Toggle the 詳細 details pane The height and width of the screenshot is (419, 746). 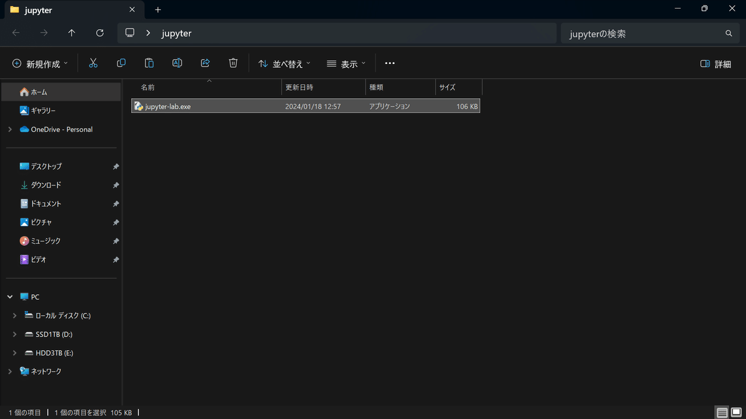pos(716,64)
